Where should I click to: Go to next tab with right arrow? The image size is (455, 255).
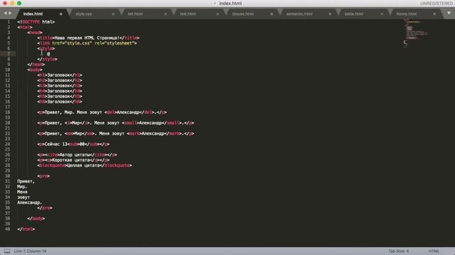point(10,13)
